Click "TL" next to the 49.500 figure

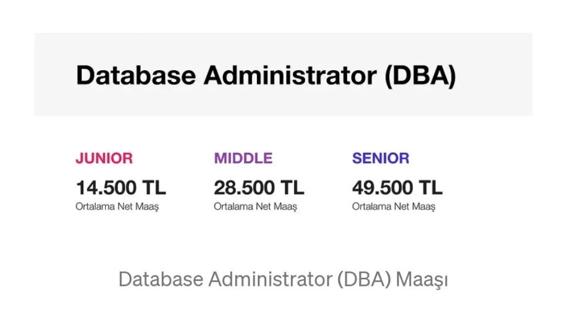click(430, 188)
